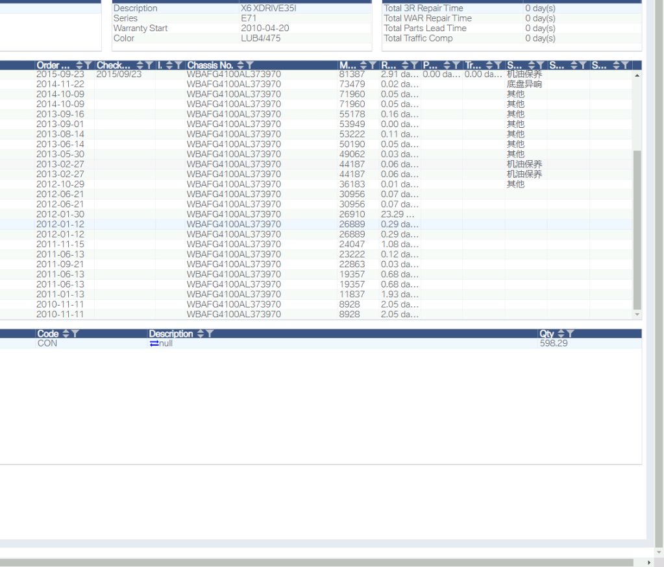
Task: Click the Total Traffic Comp label
Action: [418, 38]
